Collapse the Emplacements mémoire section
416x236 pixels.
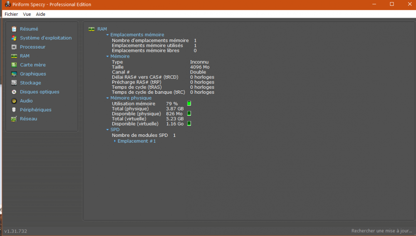click(x=108, y=35)
